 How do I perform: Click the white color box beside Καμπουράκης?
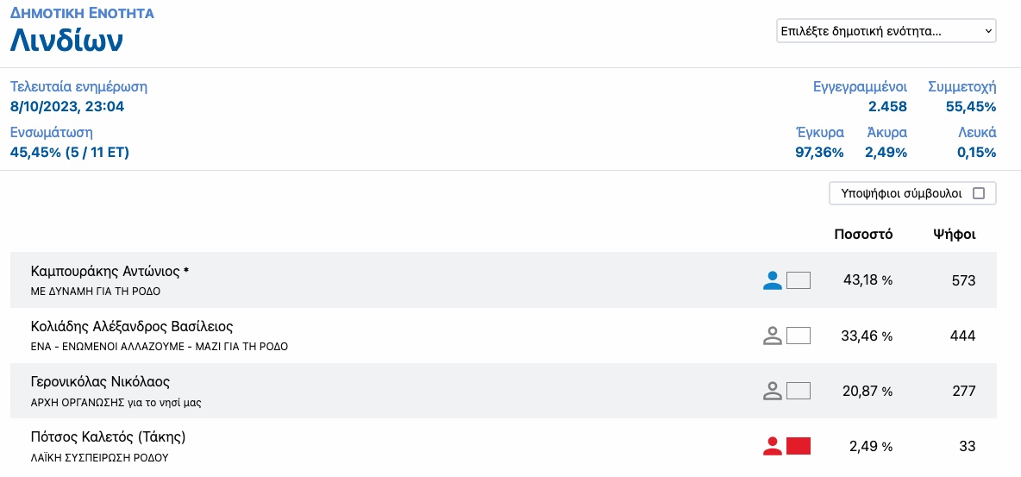[799, 281]
